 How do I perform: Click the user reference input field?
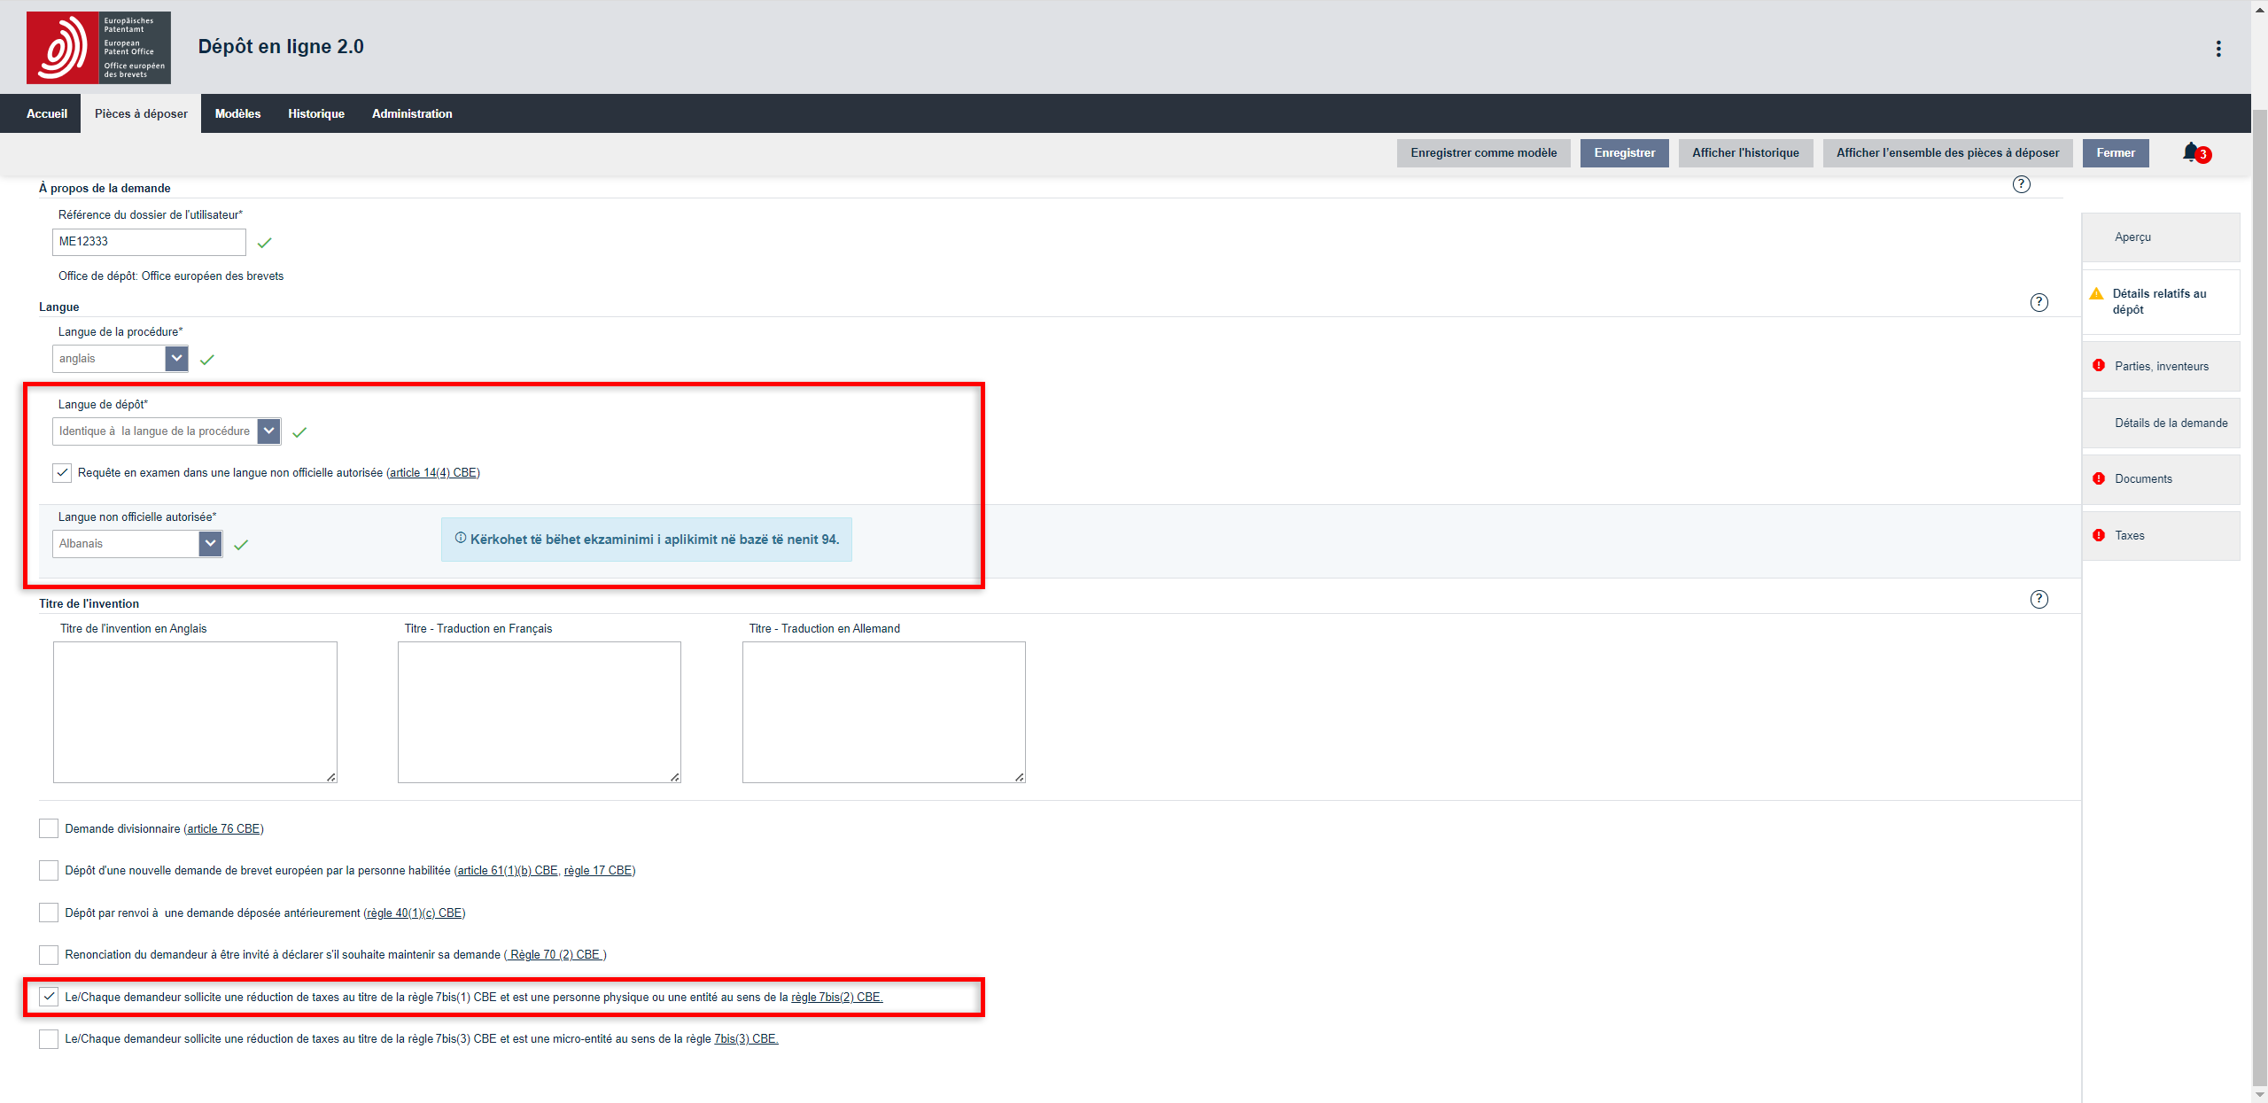(x=149, y=241)
